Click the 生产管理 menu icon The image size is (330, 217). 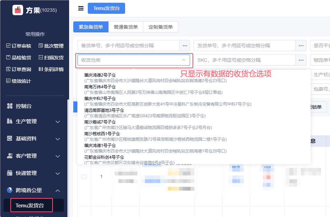(x=10, y=121)
